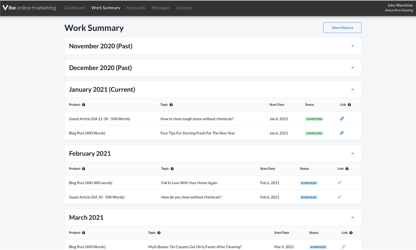Click Link help icon in January header
Image resolution: width=416 pixels, height=250 pixels.
tap(349, 105)
